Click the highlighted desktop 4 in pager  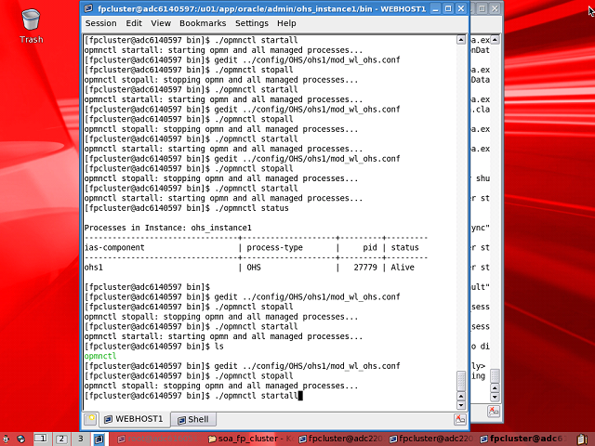99,439
